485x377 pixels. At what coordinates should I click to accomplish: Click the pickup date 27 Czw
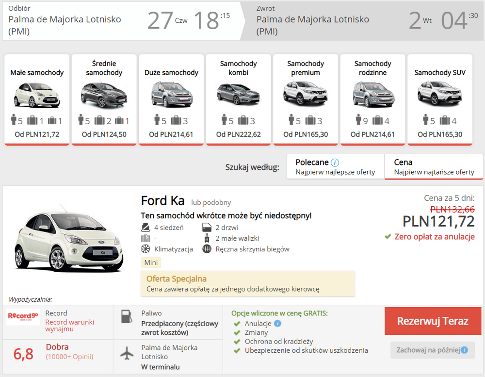[167, 20]
